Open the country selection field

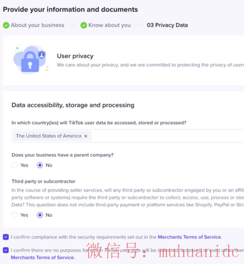(x=167, y=136)
